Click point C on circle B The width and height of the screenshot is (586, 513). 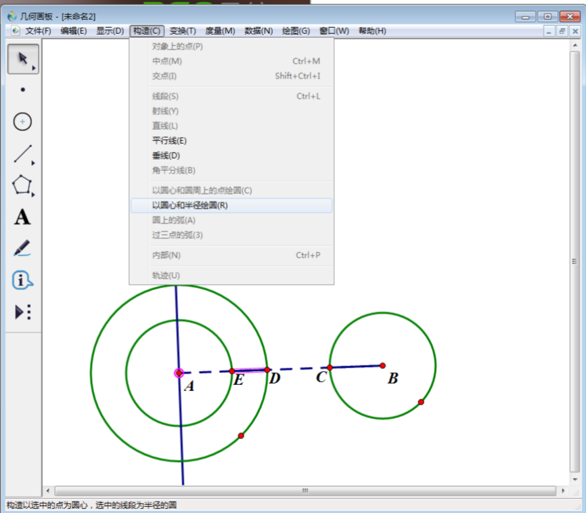pyautogui.click(x=330, y=368)
